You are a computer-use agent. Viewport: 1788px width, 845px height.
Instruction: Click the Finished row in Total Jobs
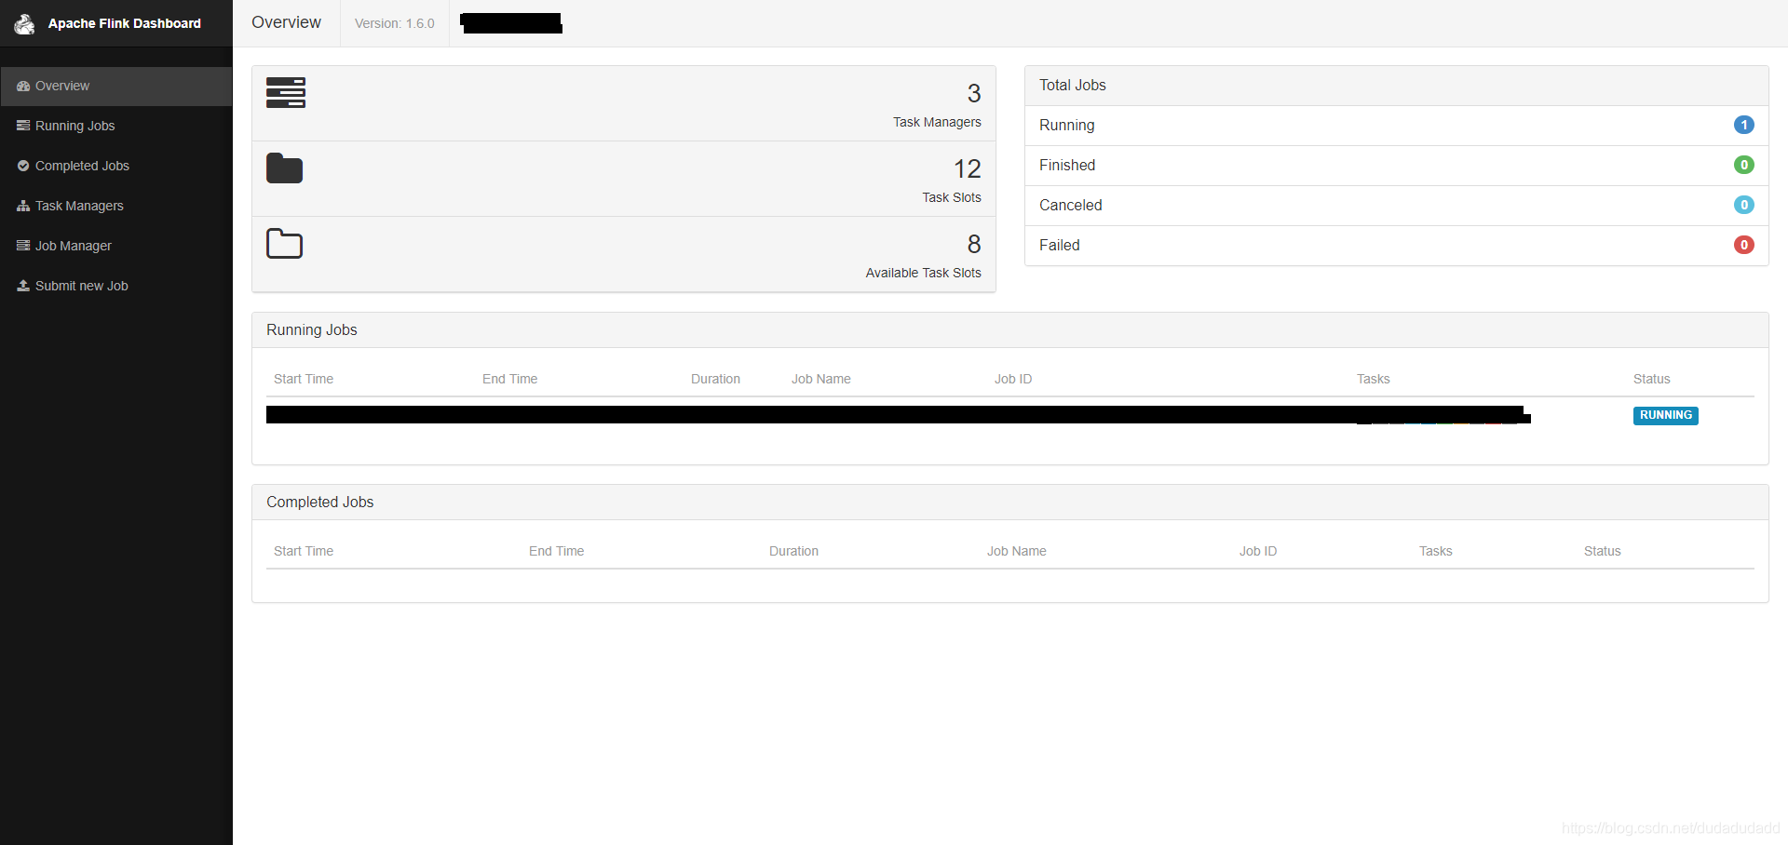tap(1397, 166)
